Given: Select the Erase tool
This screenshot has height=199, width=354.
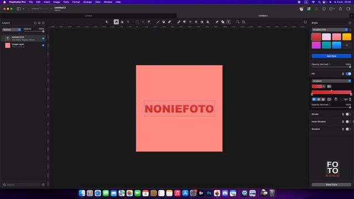Looking at the screenshot, I should [170, 22].
